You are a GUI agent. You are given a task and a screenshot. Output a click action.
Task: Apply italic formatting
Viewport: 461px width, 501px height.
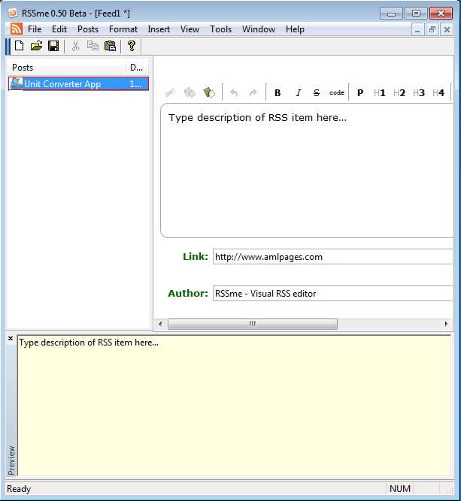tap(298, 93)
